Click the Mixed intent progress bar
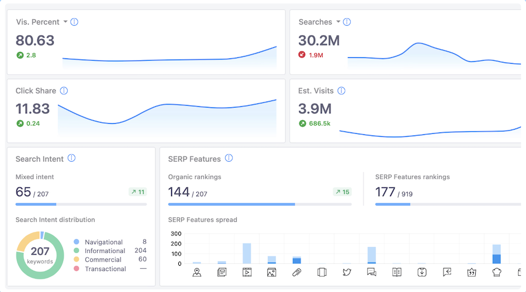The height and width of the screenshot is (292, 526). (x=81, y=204)
